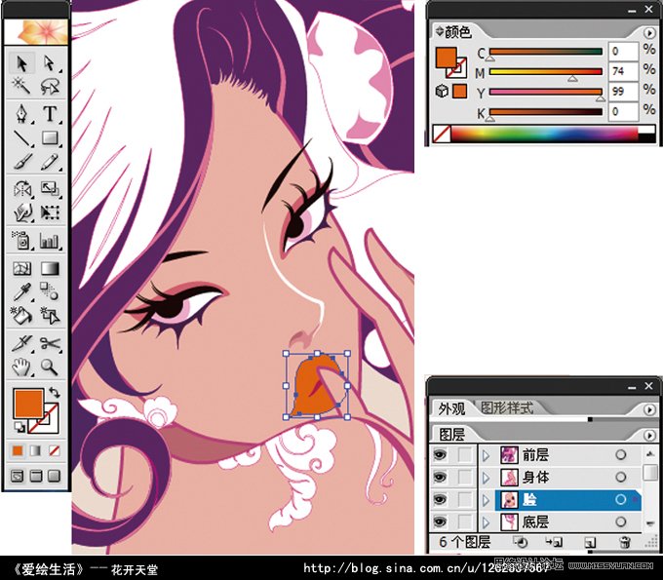Set paint mode to None in toolbox
The image size is (663, 580).
click(54, 450)
